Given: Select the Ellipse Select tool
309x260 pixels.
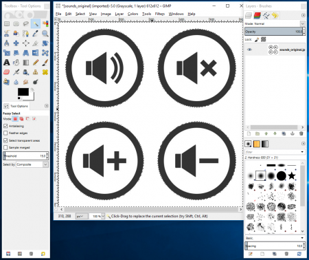Looking at the screenshot, I should click(x=16, y=23).
